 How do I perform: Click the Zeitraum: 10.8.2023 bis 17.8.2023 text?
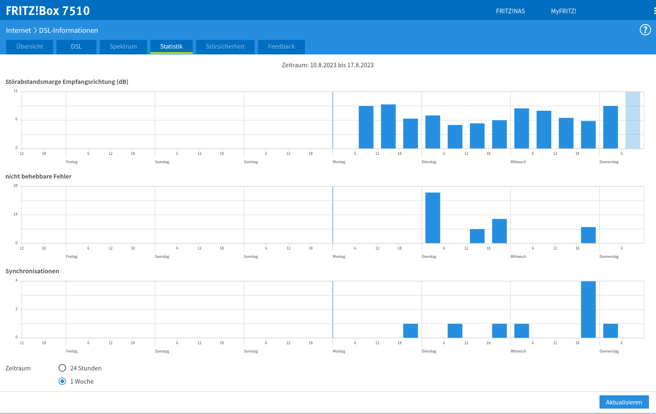tap(328, 65)
